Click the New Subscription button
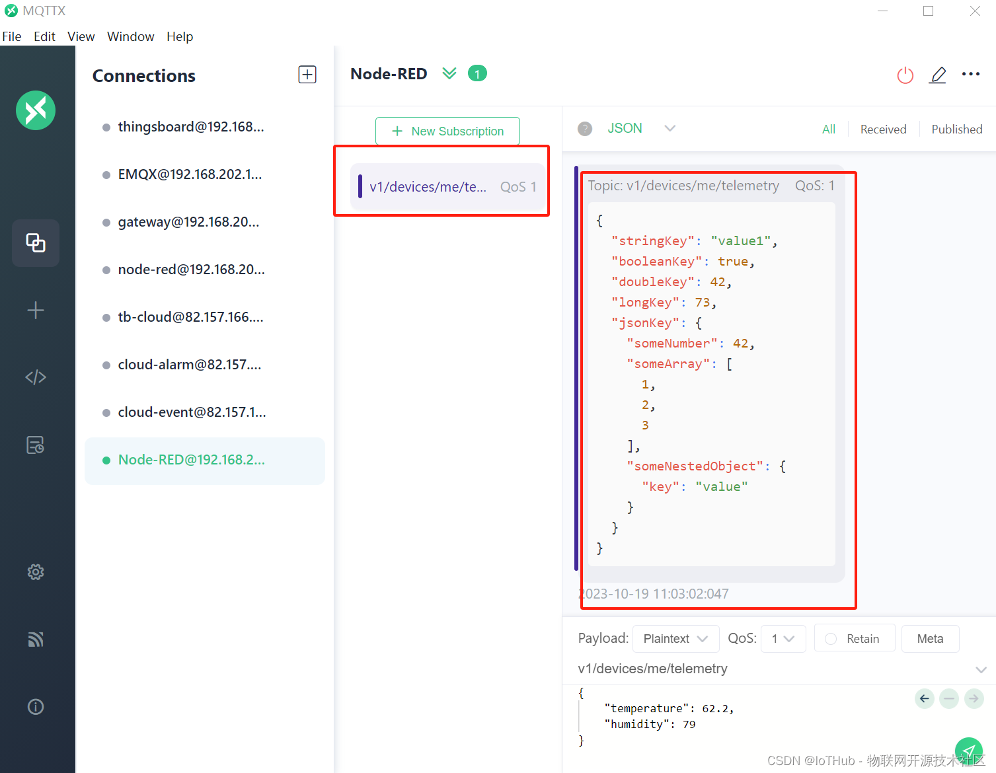This screenshot has width=996, height=773. pyautogui.click(x=447, y=131)
